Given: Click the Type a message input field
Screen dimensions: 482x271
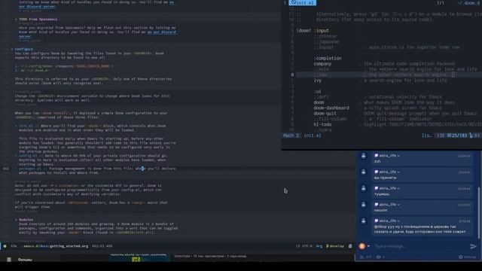Looking at the screenshot, I should coord(419,246).
